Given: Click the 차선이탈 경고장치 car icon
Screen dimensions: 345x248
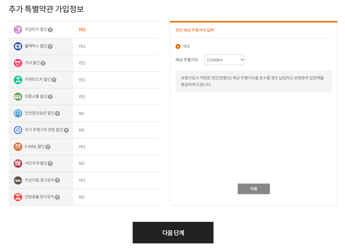Looking at the screenshot, I should point(18,180).
